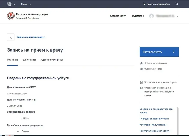Follow breadcrumb Запись на прием к врачу
Screen dimensions: 189x136
click(30, 37)
